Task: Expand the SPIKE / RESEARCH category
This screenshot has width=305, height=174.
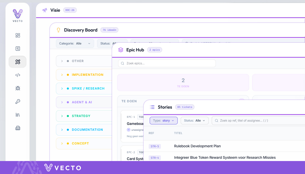Action: 84,89
